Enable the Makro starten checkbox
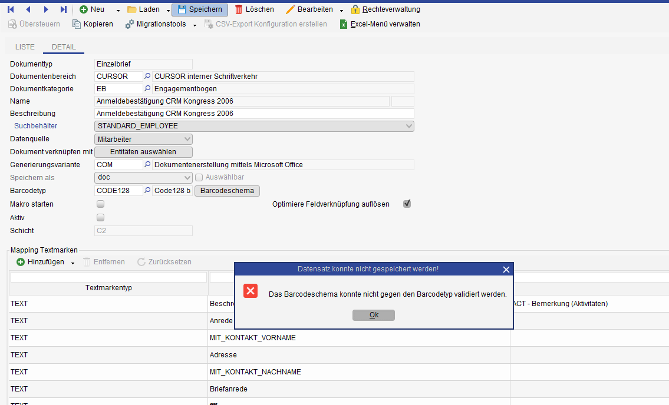This screenshot has width=669, height=405. click(100, 204)
